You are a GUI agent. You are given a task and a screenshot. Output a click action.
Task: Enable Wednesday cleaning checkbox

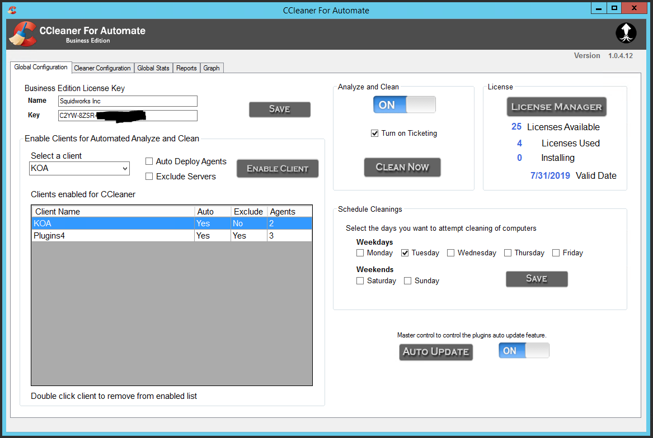point(450,253)
